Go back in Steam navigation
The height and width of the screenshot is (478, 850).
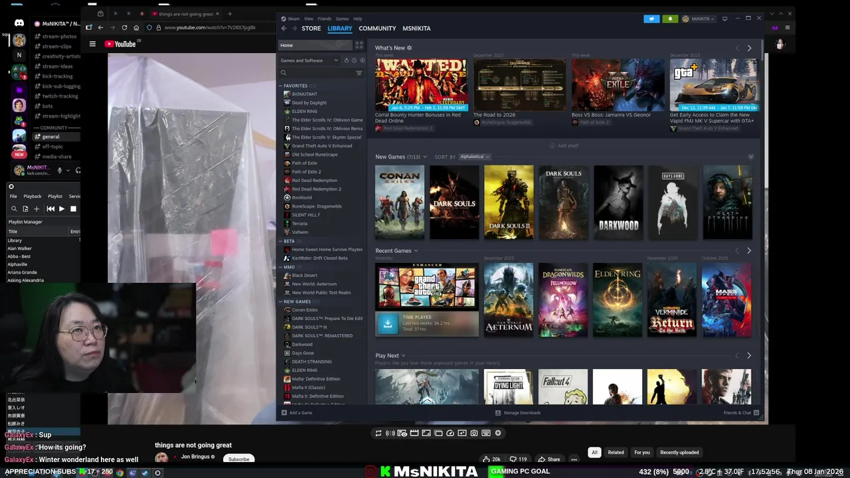tap(284, 29)
